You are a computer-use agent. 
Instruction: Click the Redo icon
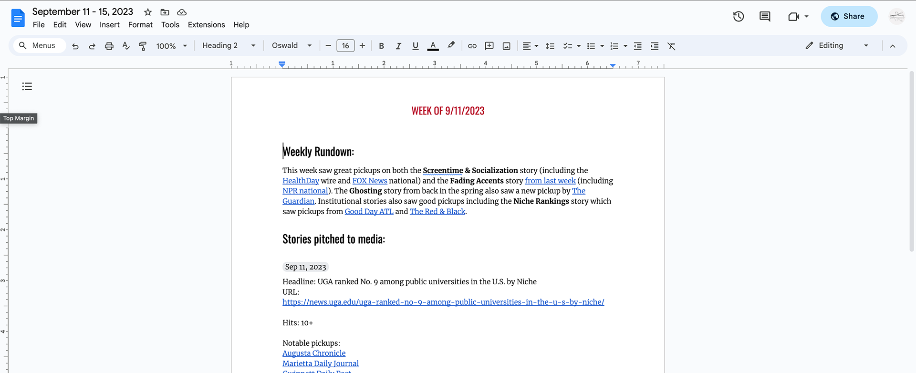pos(92,46)
